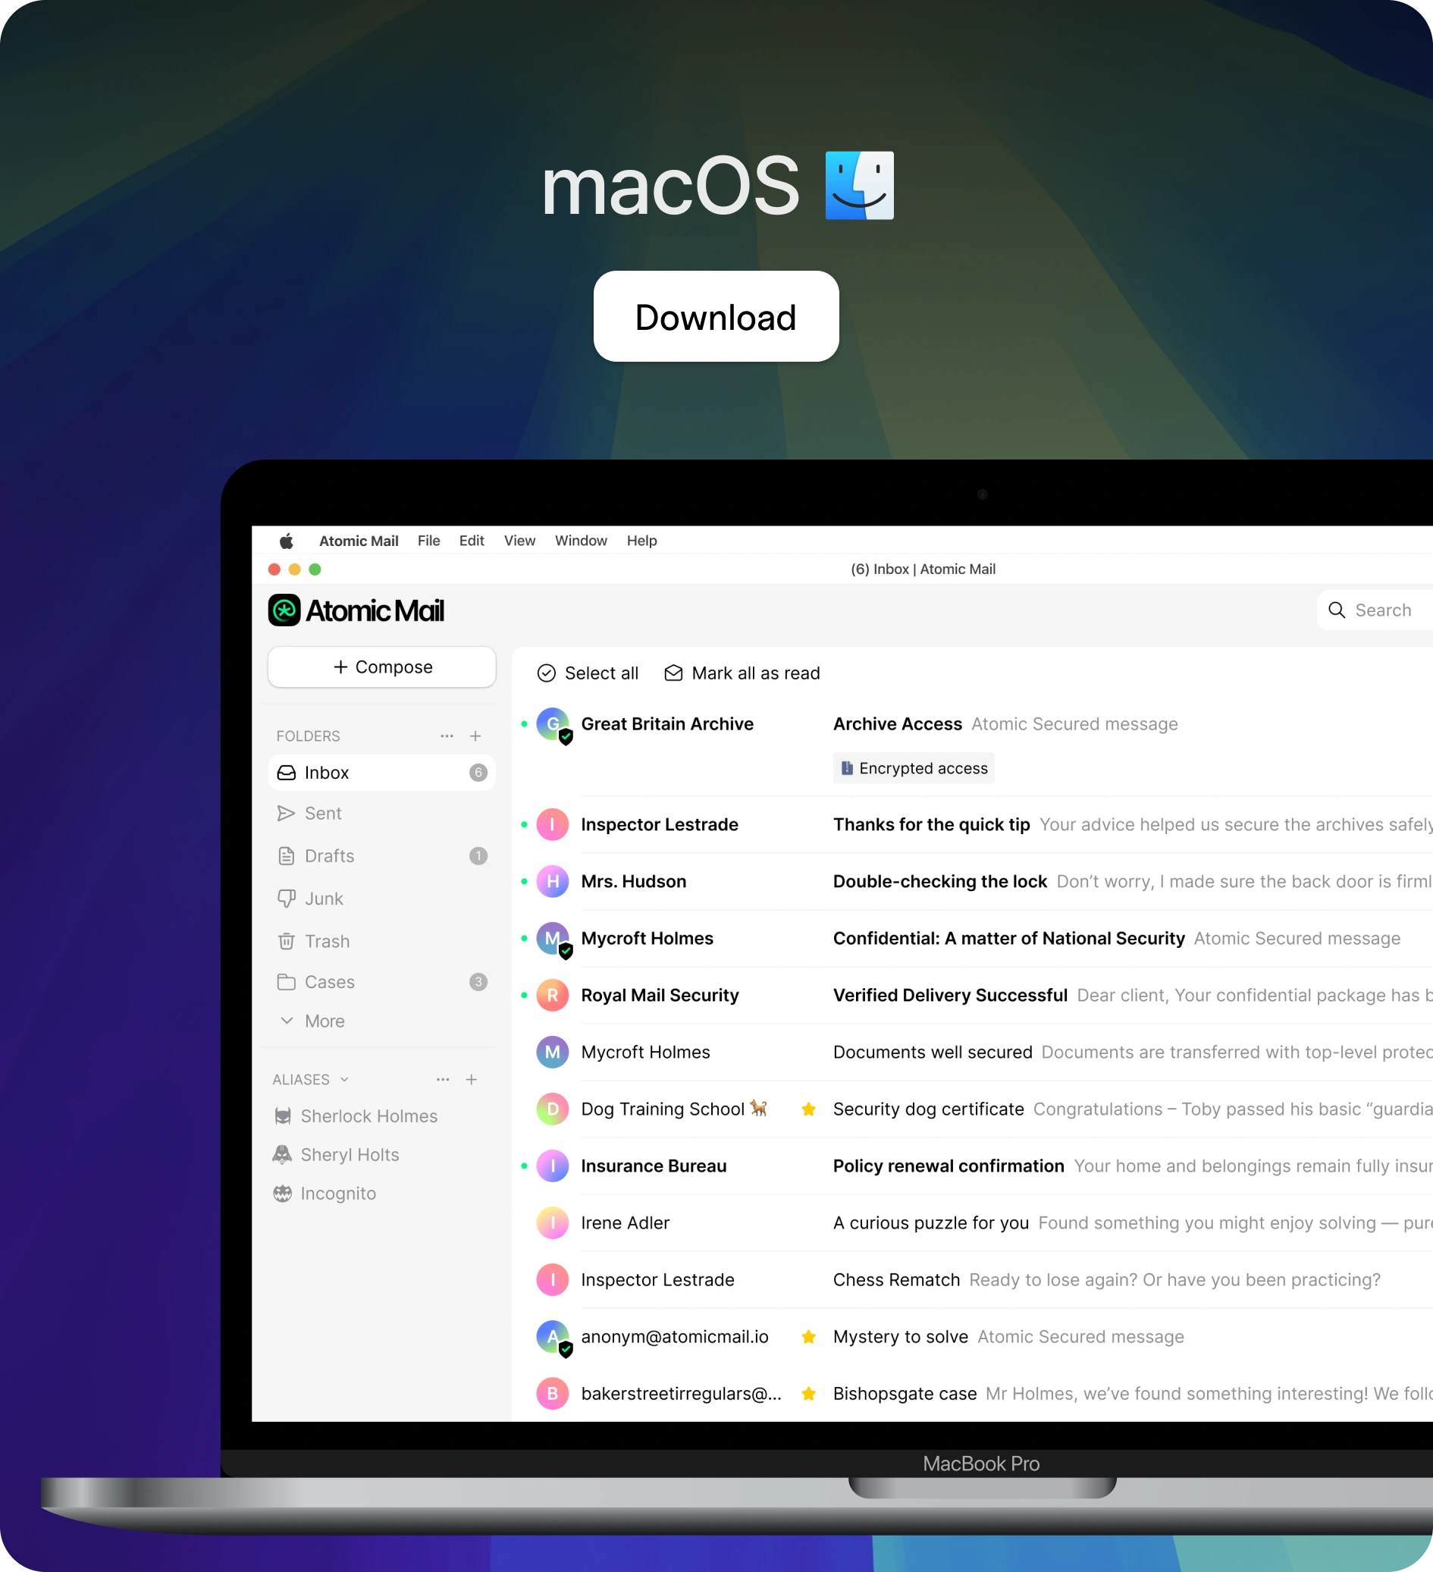This screenshot has height=1572, width=1433.
Task: Open Bishopsgate case email
Action: click(973, 1394)
